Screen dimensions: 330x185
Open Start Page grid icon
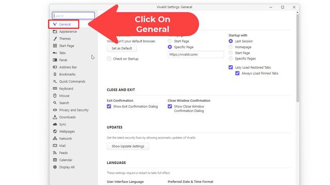pyautogui.click(x=55, y=46)
